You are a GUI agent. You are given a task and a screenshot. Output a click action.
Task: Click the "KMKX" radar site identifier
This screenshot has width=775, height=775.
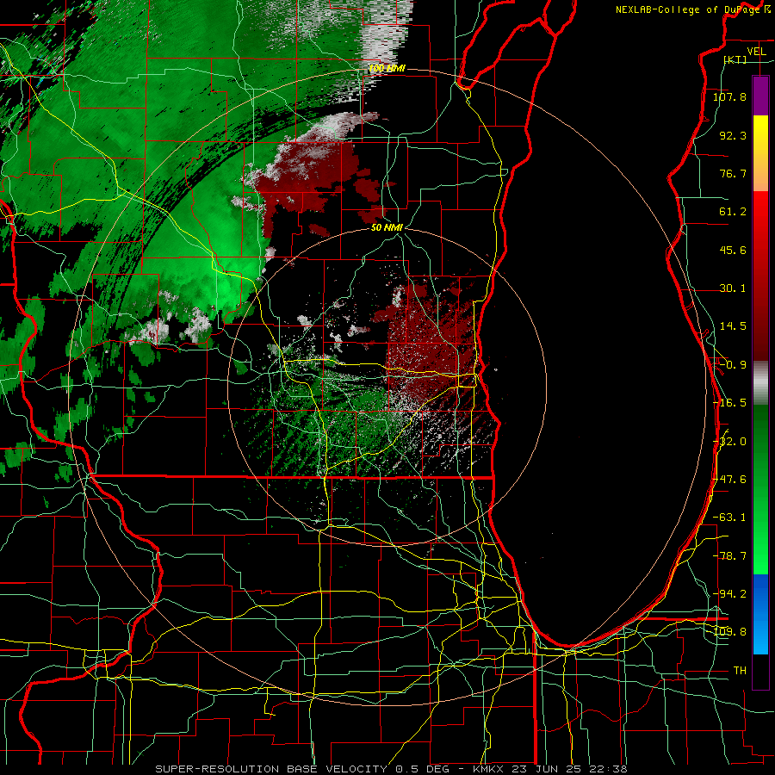(x=489, y=769)
